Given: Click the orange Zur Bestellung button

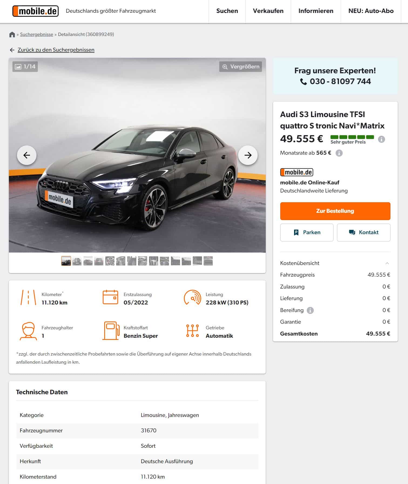Looking at the screenshot, I should click(335, 211).
